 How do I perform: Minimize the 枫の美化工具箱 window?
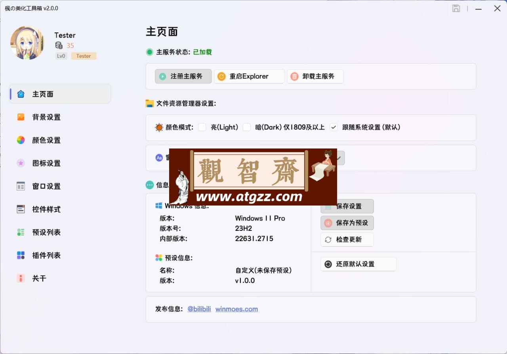[x=479, y=8]
